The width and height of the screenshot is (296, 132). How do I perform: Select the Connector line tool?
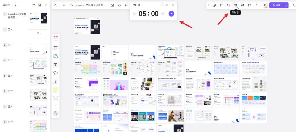pos(56,82)
